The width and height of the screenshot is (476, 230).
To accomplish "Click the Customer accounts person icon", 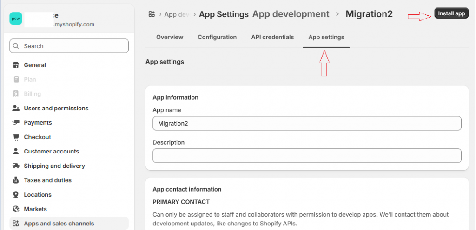I will tap(16, 151).
